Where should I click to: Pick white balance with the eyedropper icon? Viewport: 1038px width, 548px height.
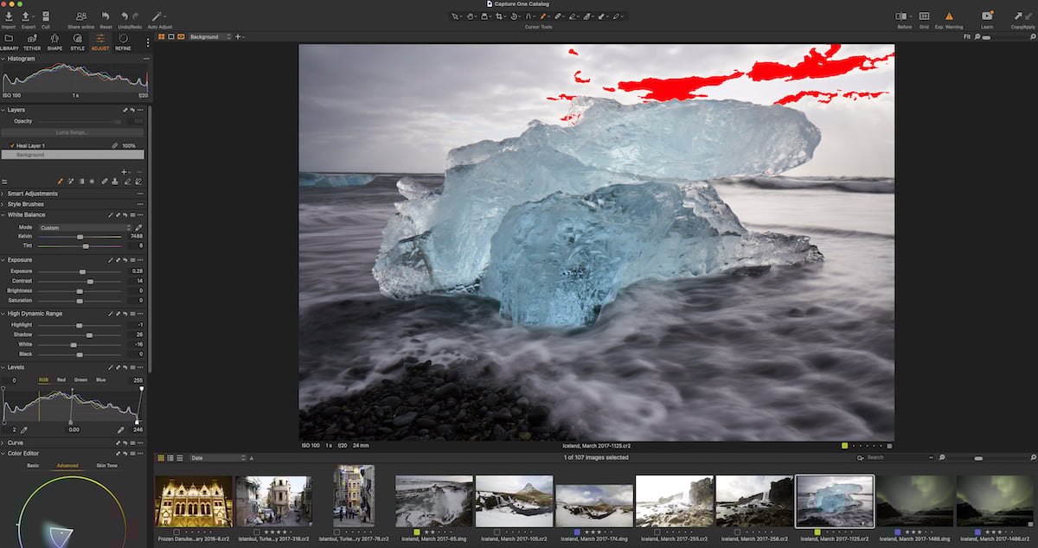coord(138,229)
